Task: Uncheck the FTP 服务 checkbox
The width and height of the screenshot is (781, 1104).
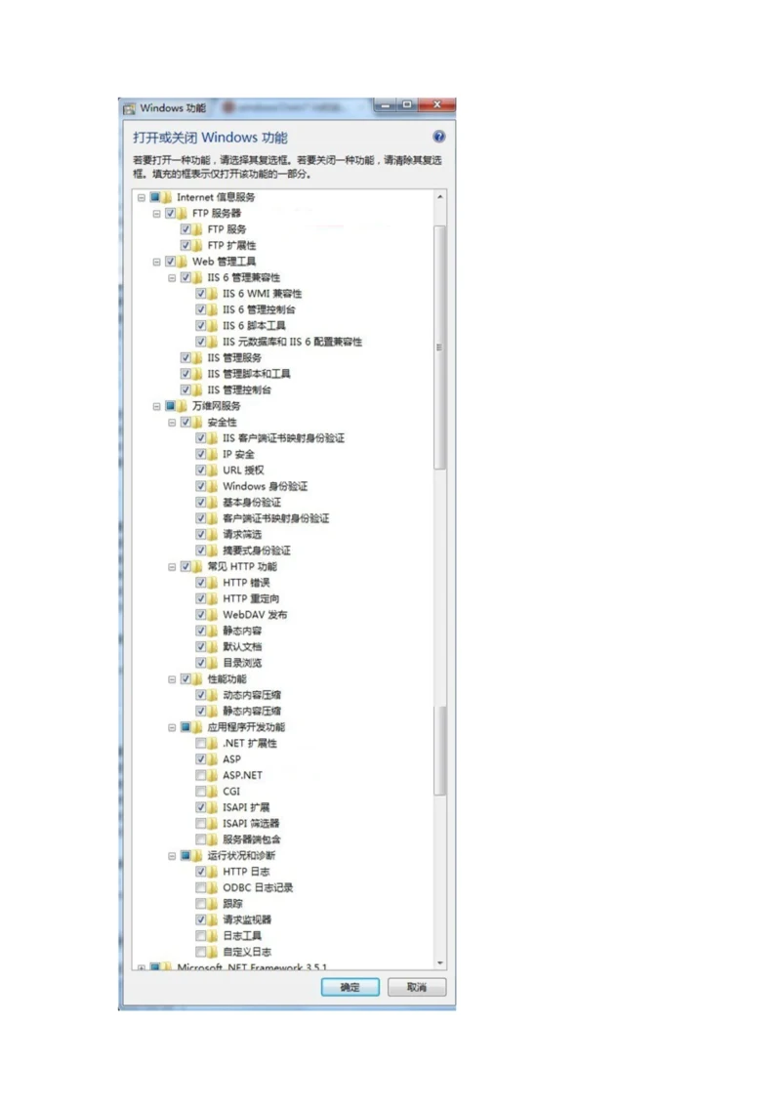Action: point(185,229)
